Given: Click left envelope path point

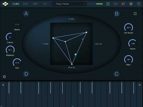Looking at the screenshot, I should [x=53, y=38].
